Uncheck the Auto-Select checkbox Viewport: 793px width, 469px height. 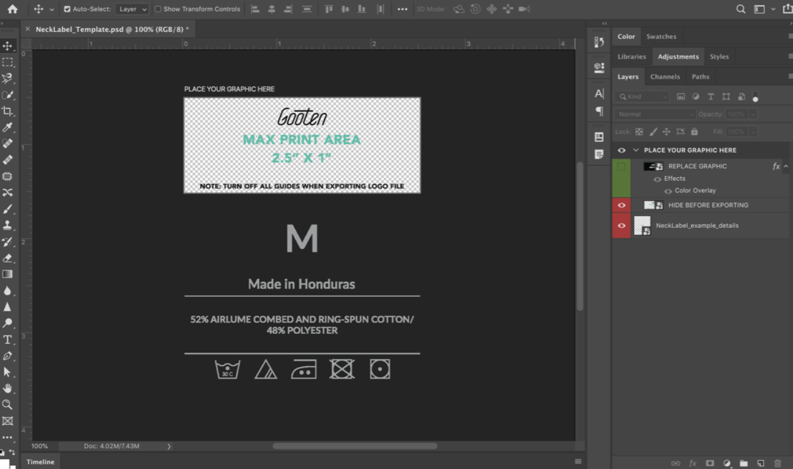[x=67, y=9]
